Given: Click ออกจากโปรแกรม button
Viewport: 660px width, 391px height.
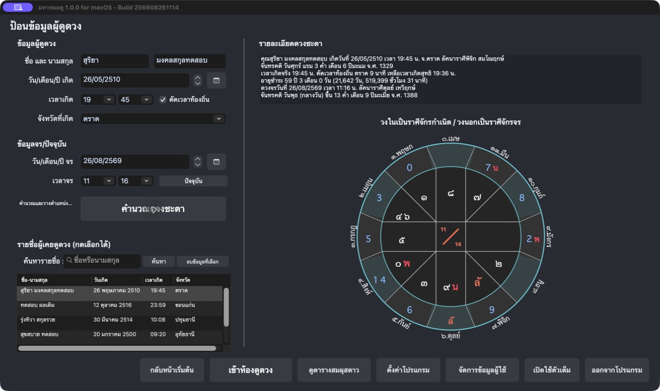Looking at the screenshot, I should [x=617, y=370].
